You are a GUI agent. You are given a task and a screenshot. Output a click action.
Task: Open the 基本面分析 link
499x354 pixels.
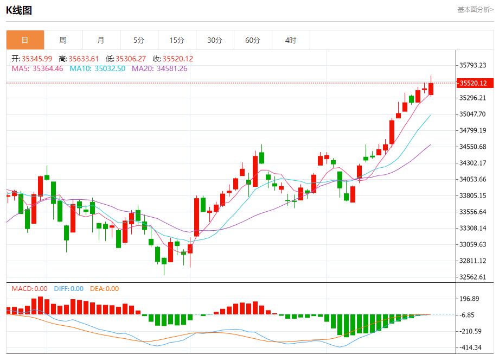tap(475, 10)
